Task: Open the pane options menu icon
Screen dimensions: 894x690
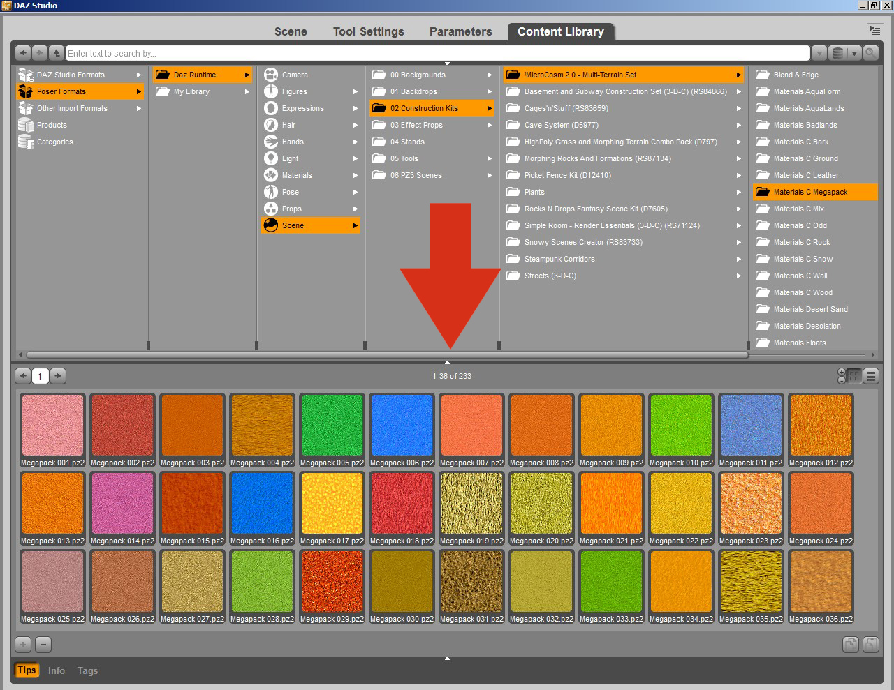Action: click(x=874, y=31)
